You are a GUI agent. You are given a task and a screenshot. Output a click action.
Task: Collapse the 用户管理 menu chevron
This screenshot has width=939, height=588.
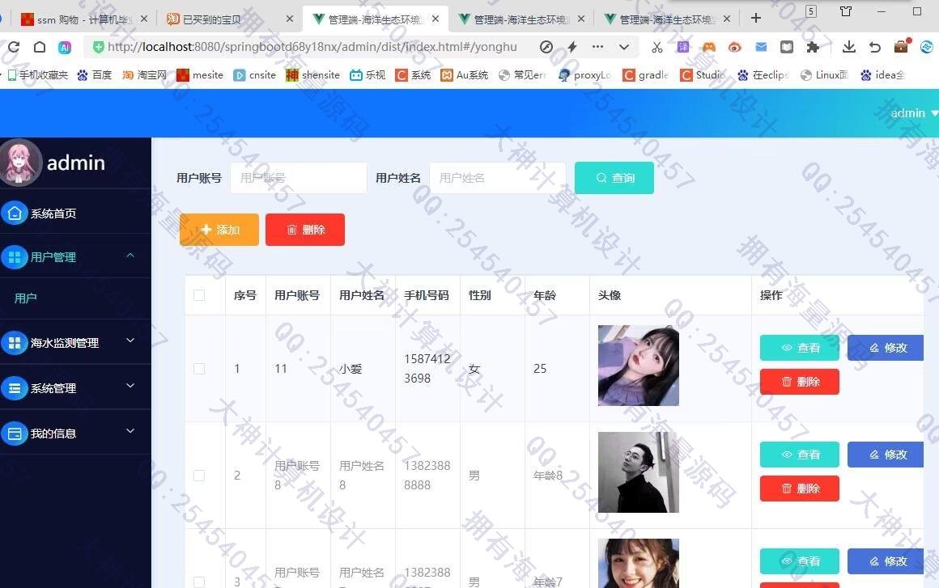(130, 256)
